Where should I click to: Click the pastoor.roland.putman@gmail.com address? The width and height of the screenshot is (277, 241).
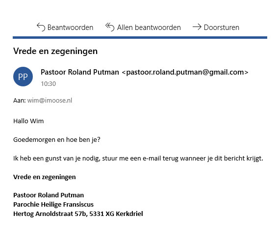pos(185,72)
